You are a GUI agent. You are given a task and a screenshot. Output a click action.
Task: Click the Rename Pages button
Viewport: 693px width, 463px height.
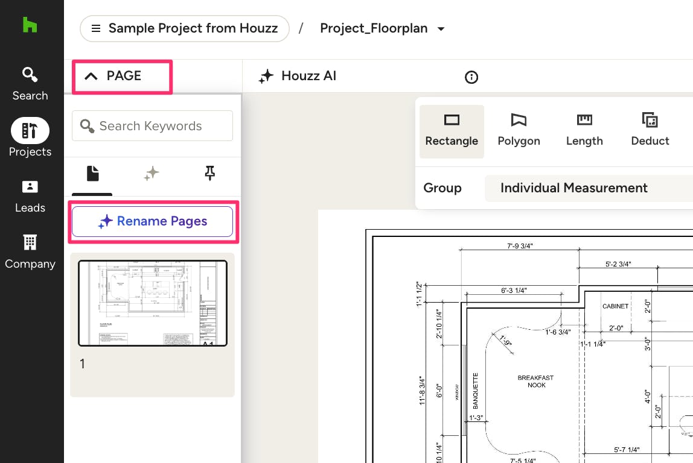pos(153,221)
